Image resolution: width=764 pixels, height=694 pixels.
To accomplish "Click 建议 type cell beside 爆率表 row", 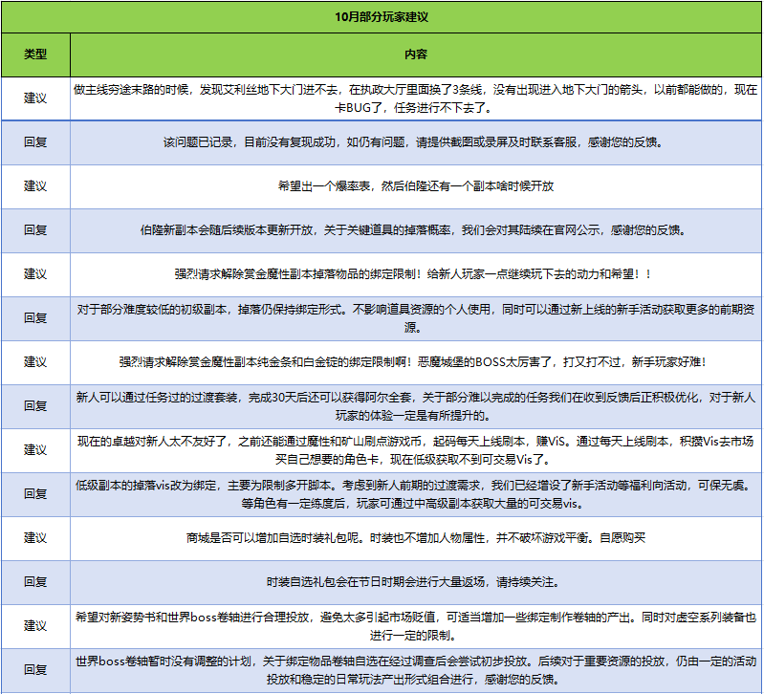I will pos(35,186).
